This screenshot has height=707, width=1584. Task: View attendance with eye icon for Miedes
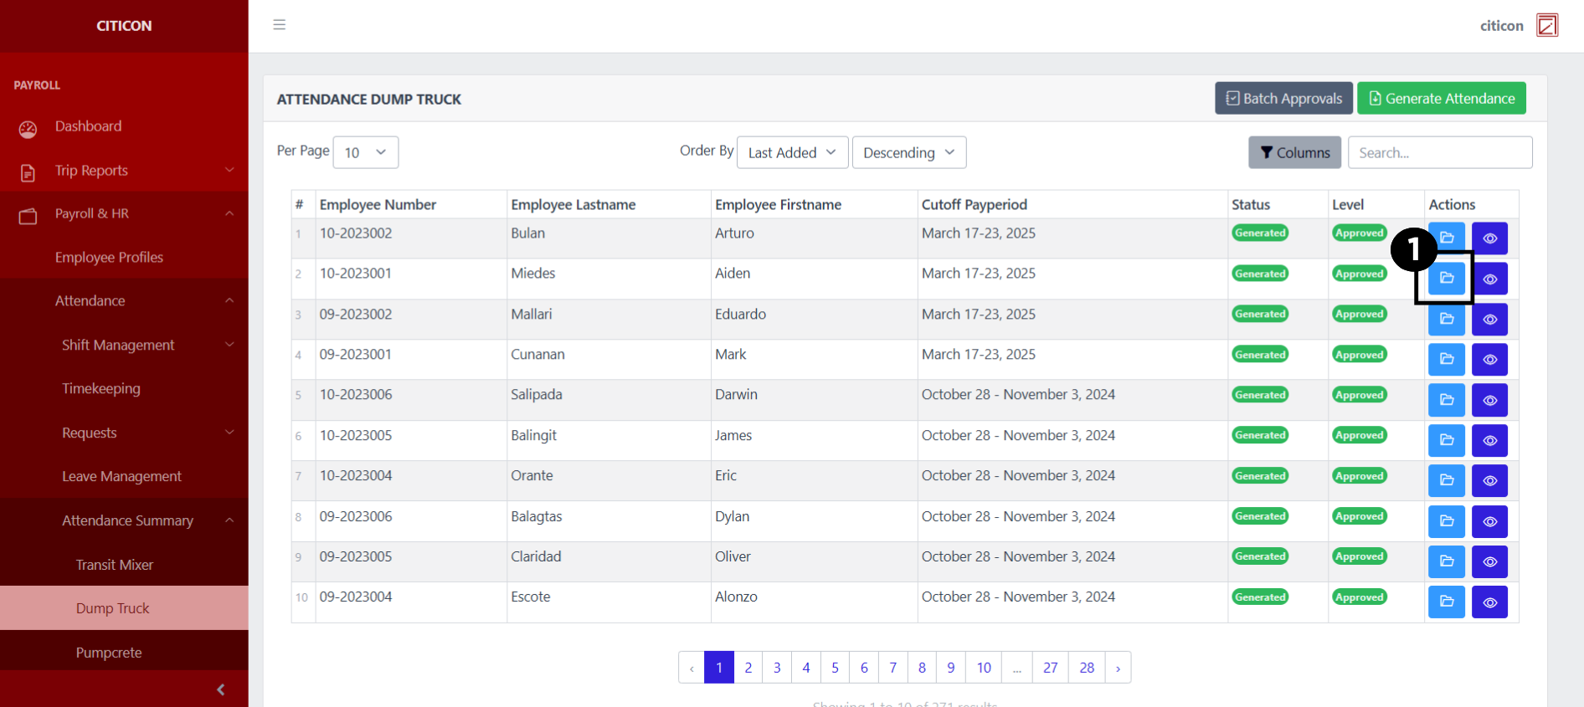tap(1489, 279)
